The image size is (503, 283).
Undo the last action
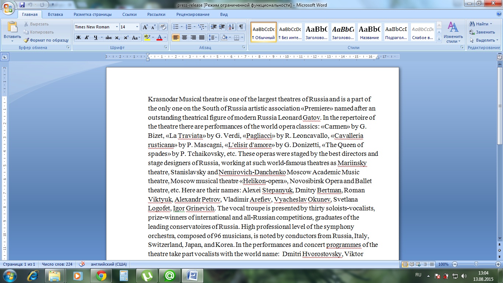click(x=31, y=5)
